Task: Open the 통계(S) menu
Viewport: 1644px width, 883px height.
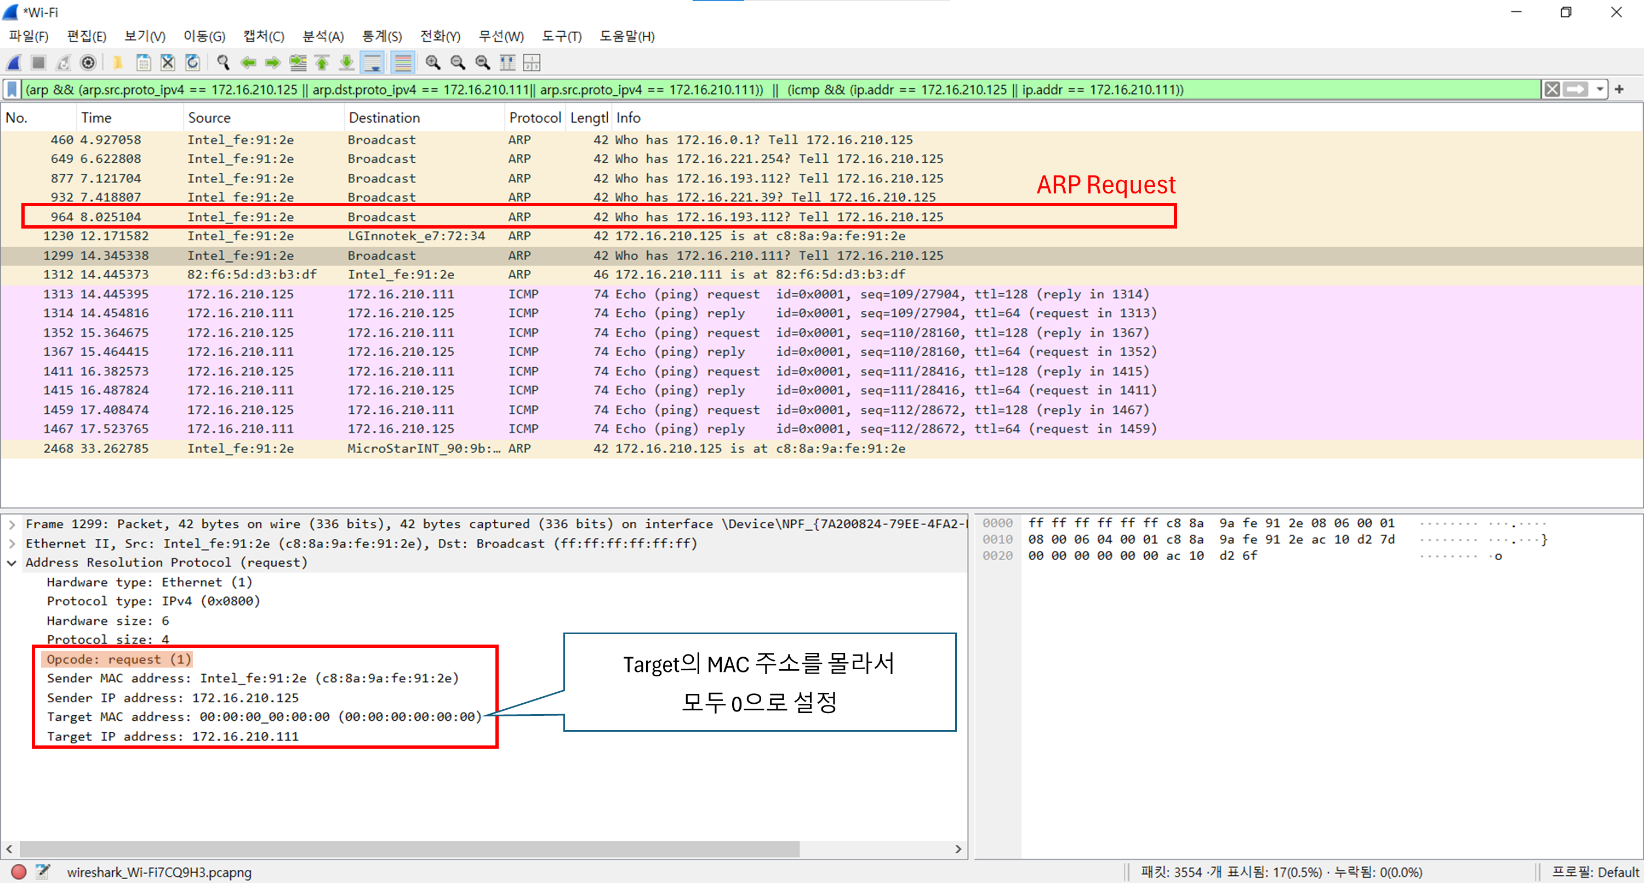Action: (x=381, y=36)
